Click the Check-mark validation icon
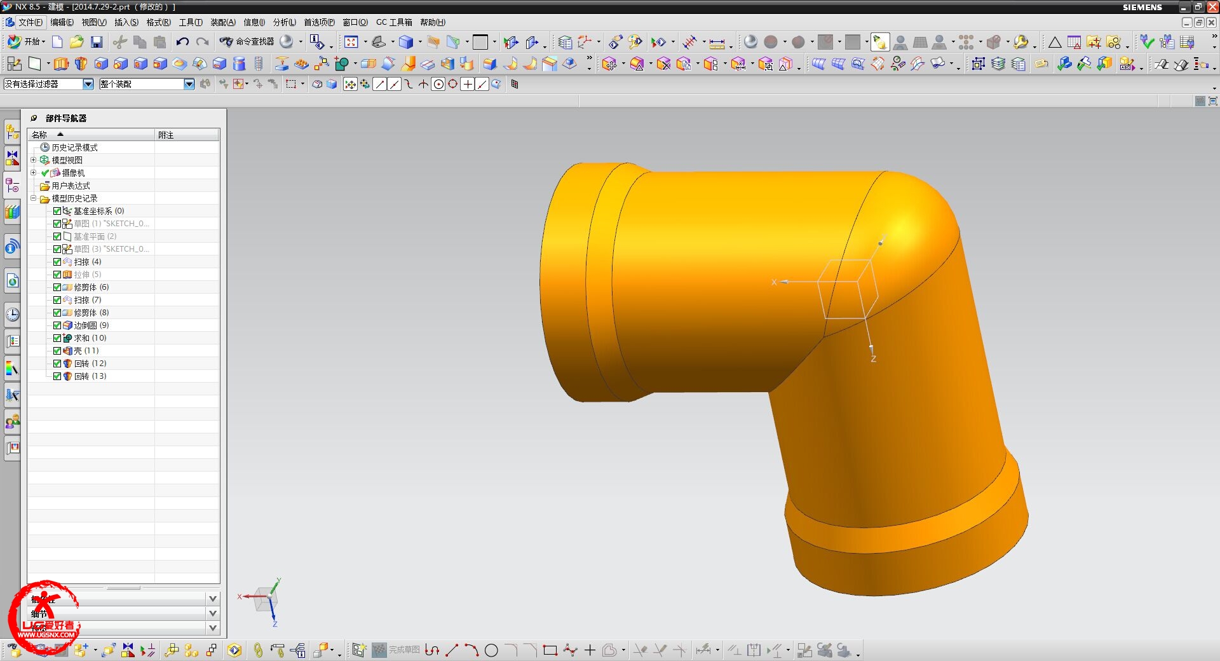The height and width of the screenshot is (661, 1220). (x=1147, y=42)
